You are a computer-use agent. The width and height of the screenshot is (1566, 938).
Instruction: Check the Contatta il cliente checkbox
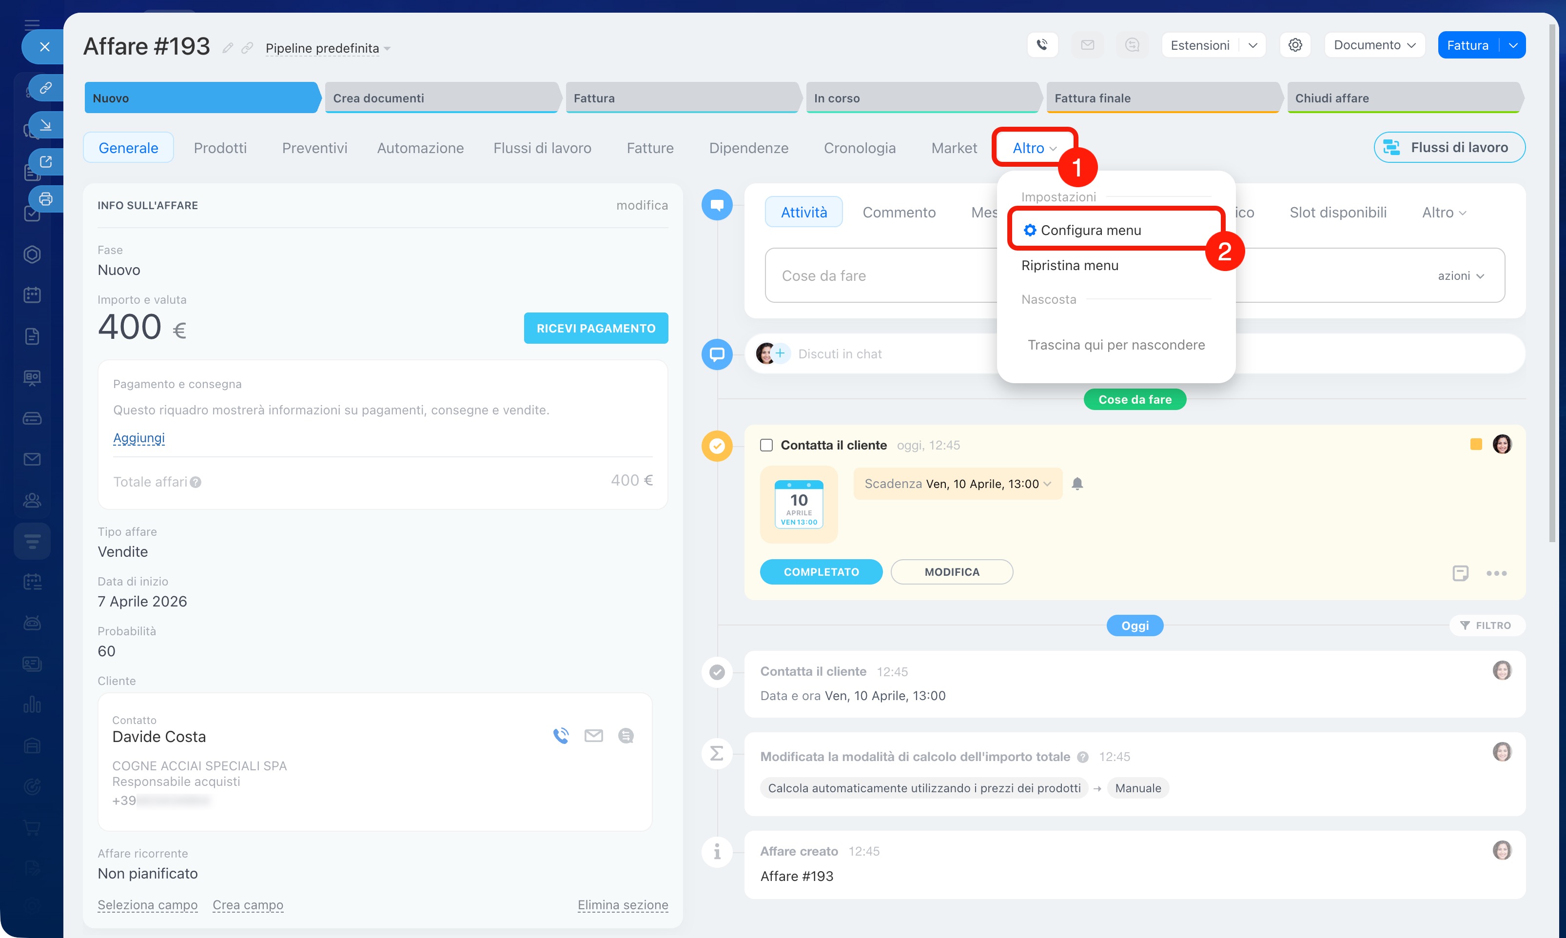click(766, 445)
